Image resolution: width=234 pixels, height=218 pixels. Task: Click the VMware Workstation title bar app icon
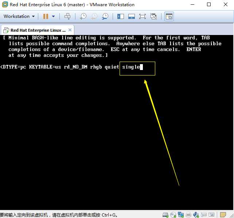5,4
